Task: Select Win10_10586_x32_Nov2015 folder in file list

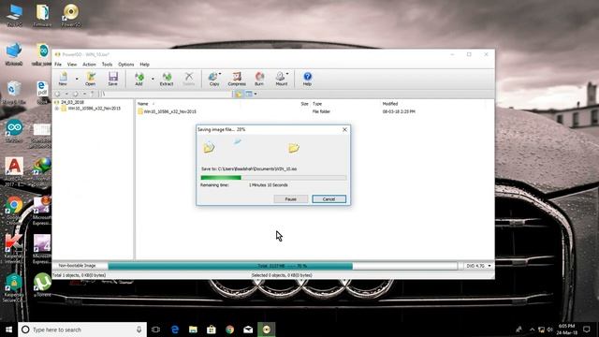Action: [x=167, y=111]
